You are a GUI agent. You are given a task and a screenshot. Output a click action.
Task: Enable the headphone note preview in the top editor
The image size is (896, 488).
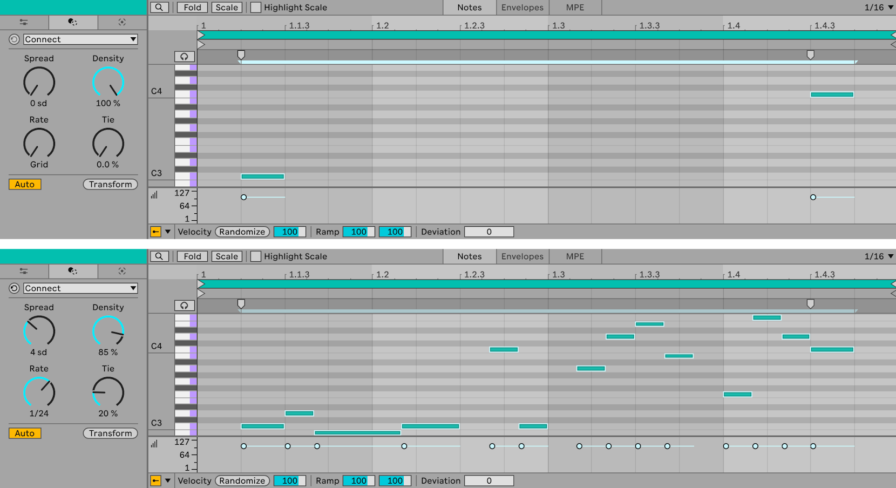pyautogui.click(x=184, y=56)
